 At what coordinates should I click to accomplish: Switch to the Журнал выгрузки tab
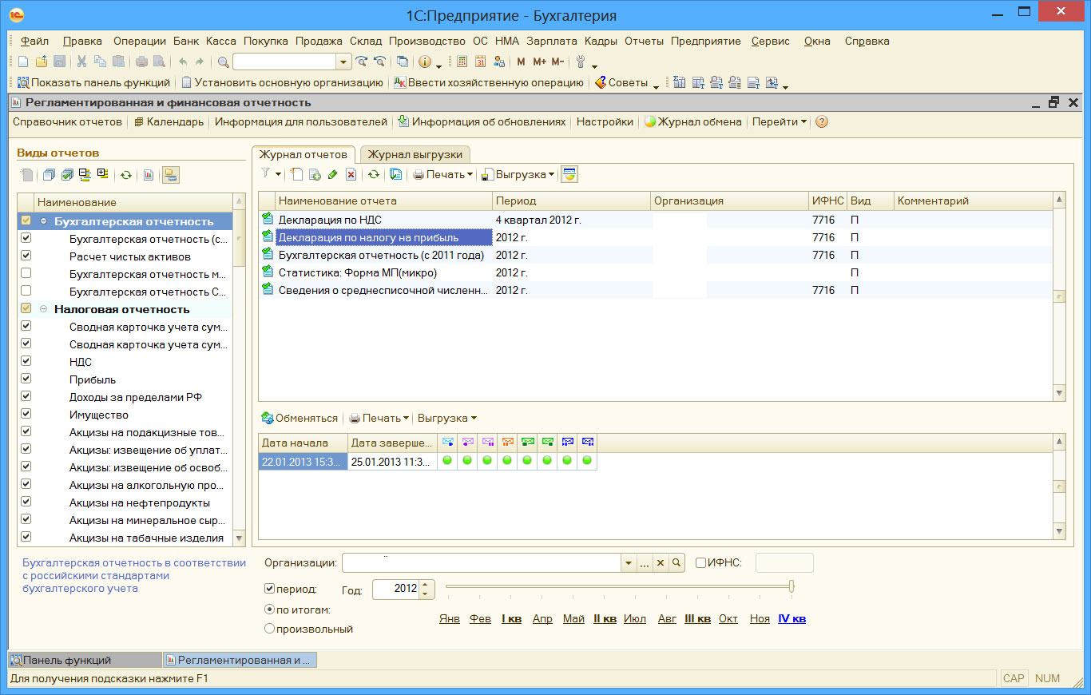(415, 154)
